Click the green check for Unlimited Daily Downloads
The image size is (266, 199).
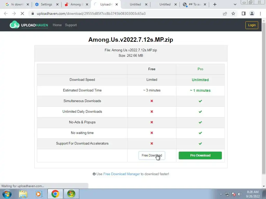[200, 112]
